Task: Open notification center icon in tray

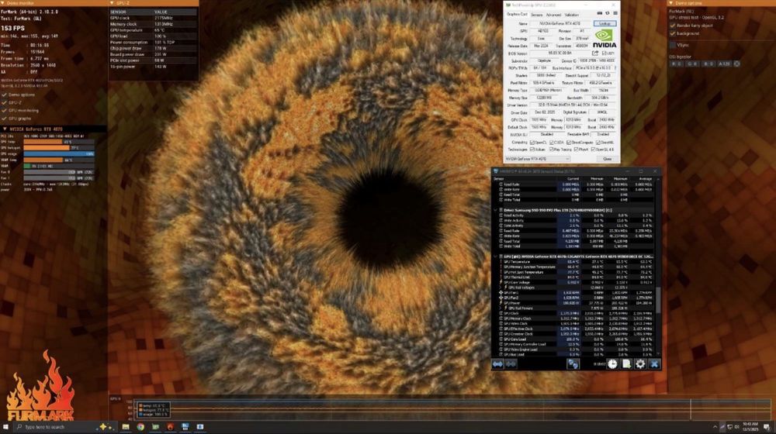Action: pos(767,427)
